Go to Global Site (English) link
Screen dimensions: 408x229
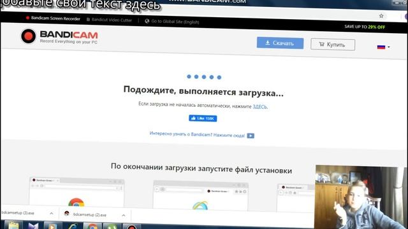point(172,22)
